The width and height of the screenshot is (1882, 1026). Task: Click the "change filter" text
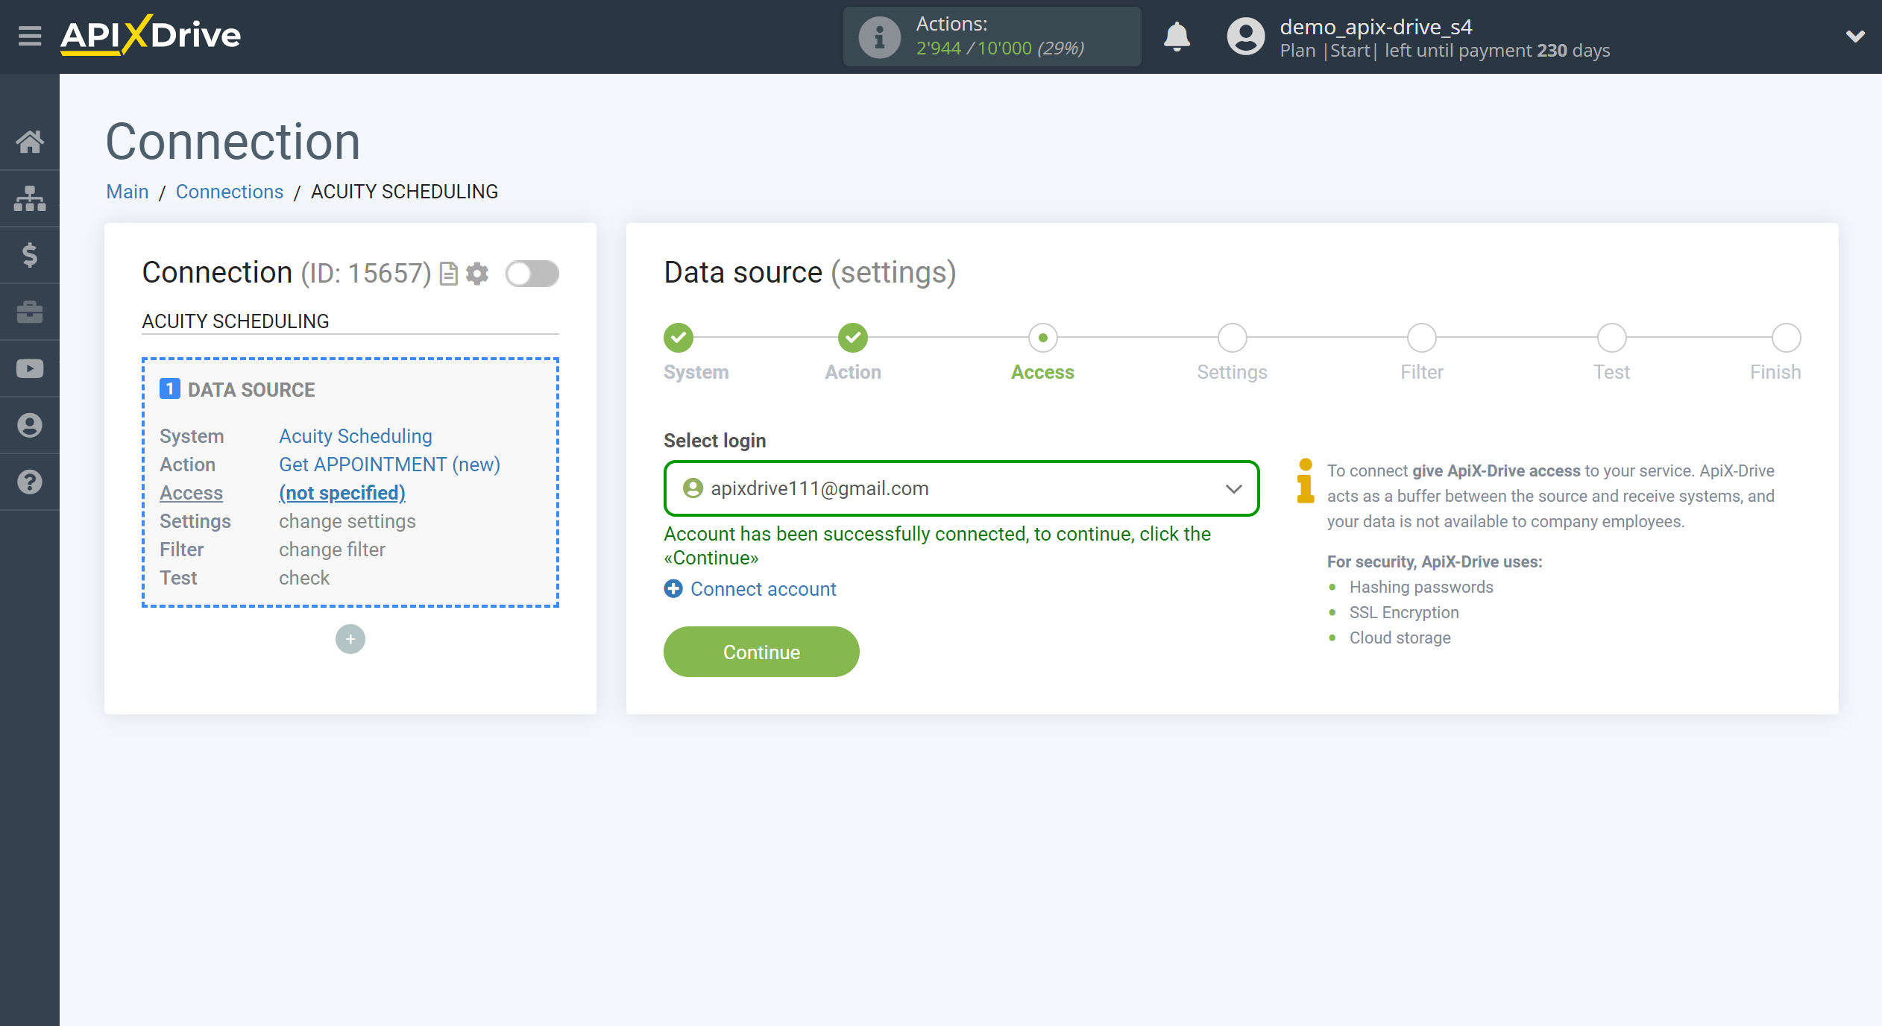(332, 550)
